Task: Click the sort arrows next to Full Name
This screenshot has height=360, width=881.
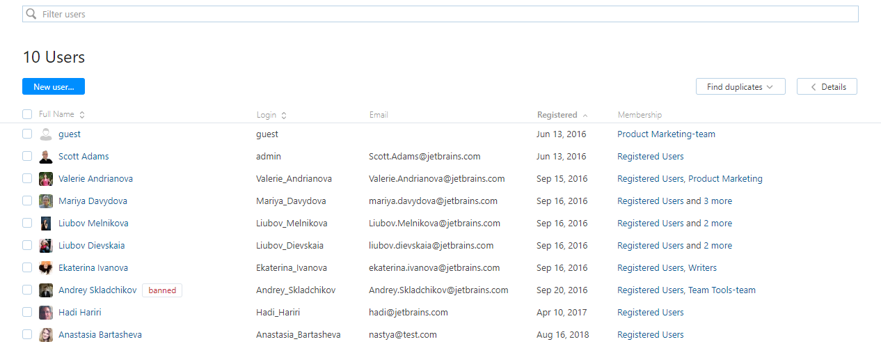Action: [x=82, y=115]
